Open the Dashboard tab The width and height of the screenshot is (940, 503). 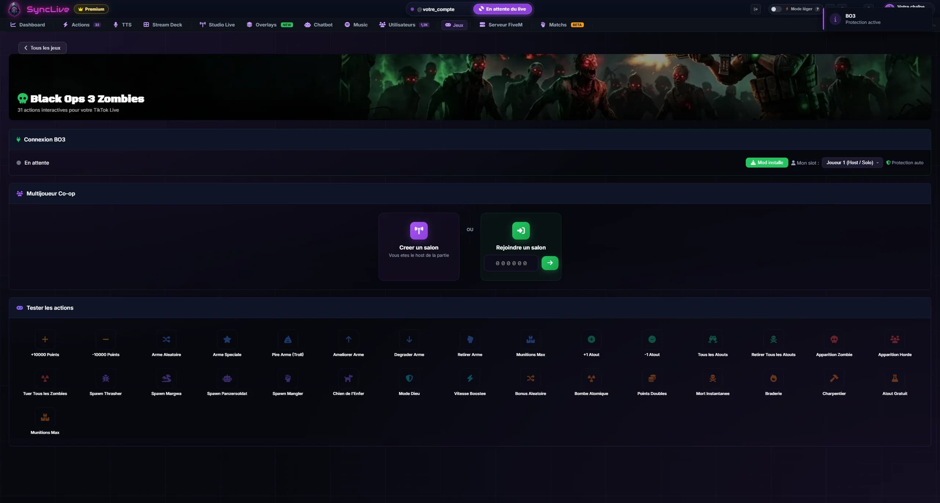tap(28, 25)
